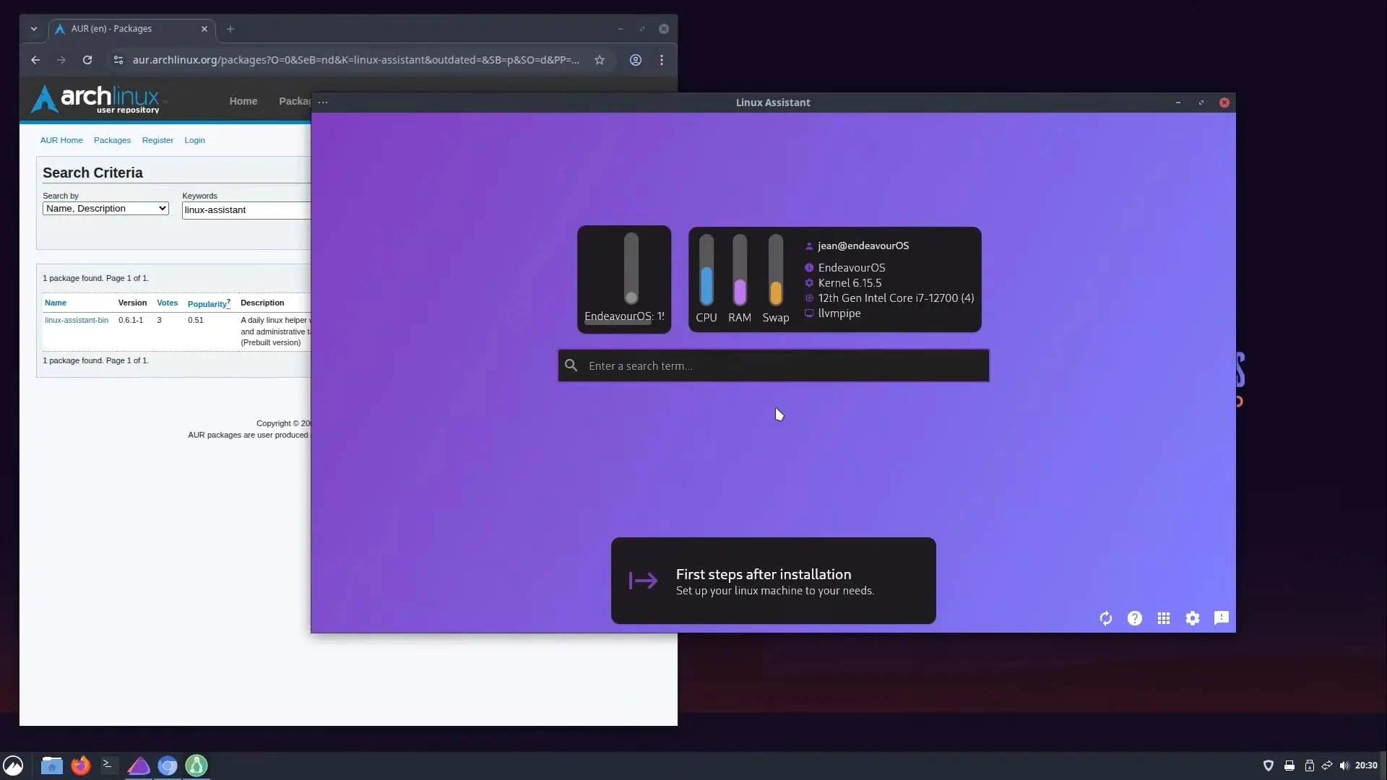Click the magnifier icon in the search bar

click(x=571, y=365)
